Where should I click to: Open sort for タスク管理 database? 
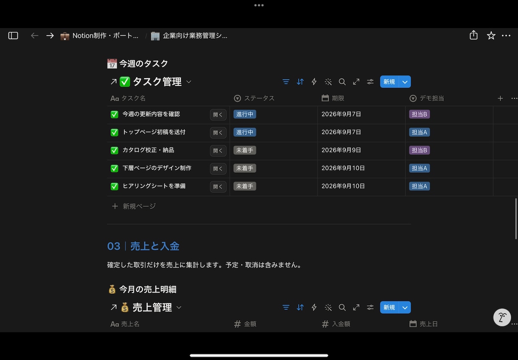300,82
